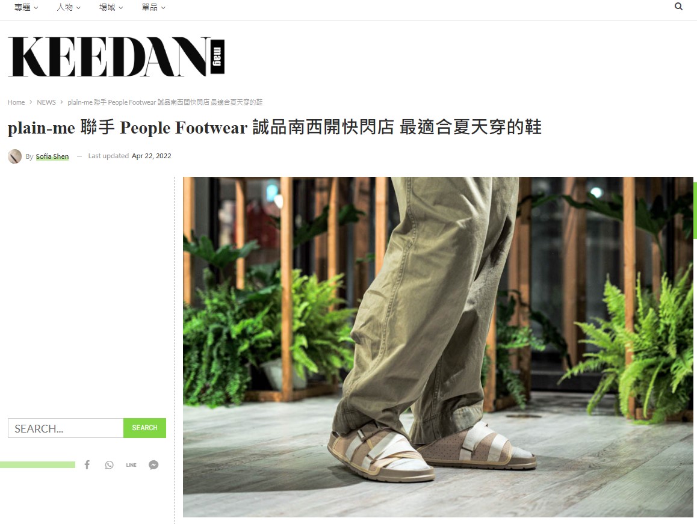
Task: Click the green SEARCH button
Action: point(144,428)
